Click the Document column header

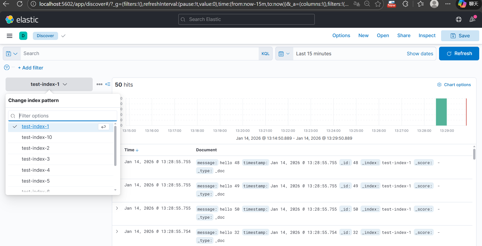click(x=206, y=150)
